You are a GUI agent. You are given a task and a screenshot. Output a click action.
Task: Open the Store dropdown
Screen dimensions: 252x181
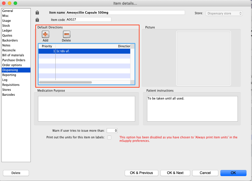(224, 13)
